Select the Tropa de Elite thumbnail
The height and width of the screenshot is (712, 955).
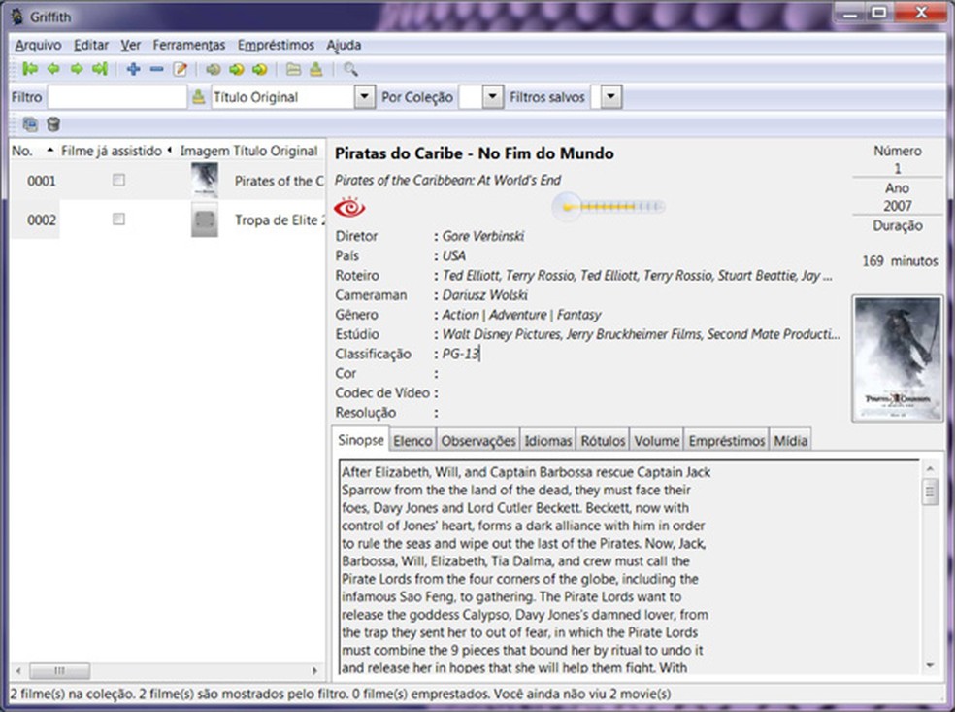tap(205, 220)
